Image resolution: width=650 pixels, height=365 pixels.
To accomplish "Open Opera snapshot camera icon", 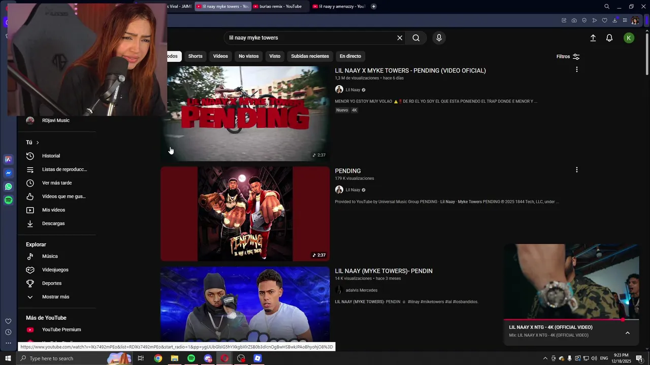I will 574,20.
